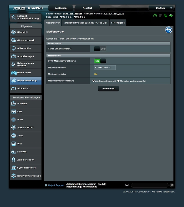This screenshot has width=184, height=207.
Task: Open firmware version 3.0.0.4.384_6121 link
Action: (114, 14)
